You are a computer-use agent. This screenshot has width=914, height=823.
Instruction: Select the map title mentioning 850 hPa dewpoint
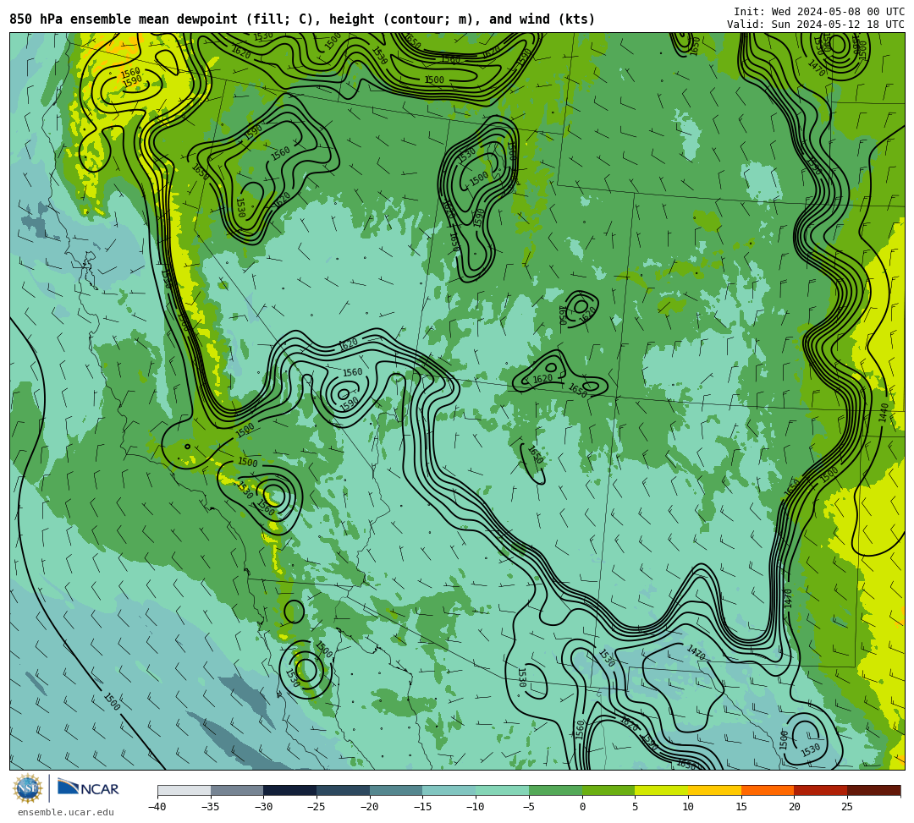coord(302,19)
